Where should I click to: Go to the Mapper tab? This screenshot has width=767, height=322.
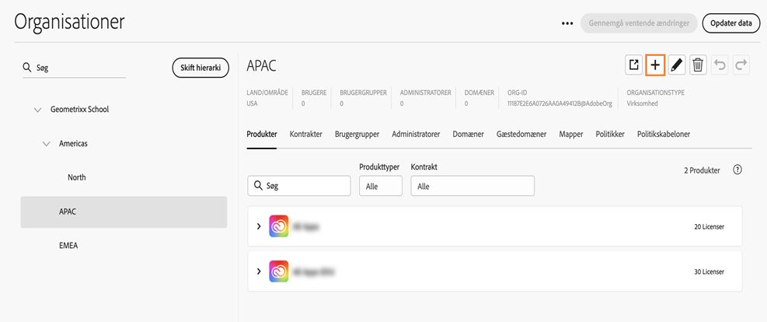click(571, 134)
